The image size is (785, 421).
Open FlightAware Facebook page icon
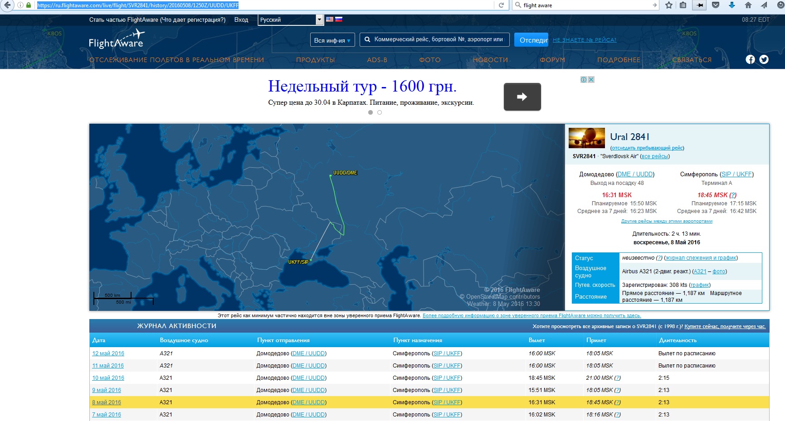coord(750,59)
